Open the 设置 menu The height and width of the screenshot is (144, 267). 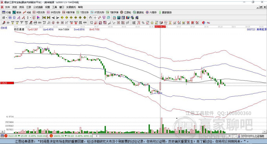[47, 7]
